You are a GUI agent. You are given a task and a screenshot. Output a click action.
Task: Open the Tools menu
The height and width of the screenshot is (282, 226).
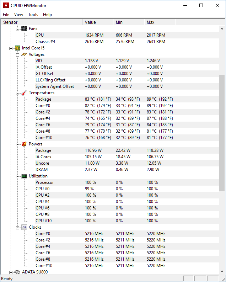coord(33,15)
